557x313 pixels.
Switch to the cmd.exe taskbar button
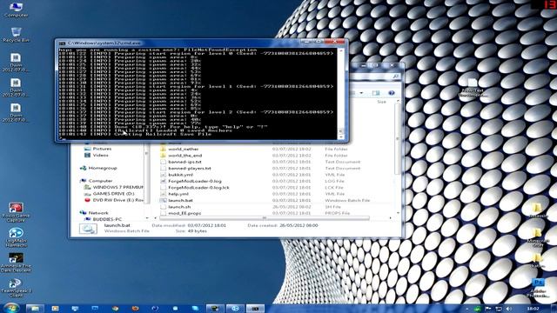coord(255,309)
